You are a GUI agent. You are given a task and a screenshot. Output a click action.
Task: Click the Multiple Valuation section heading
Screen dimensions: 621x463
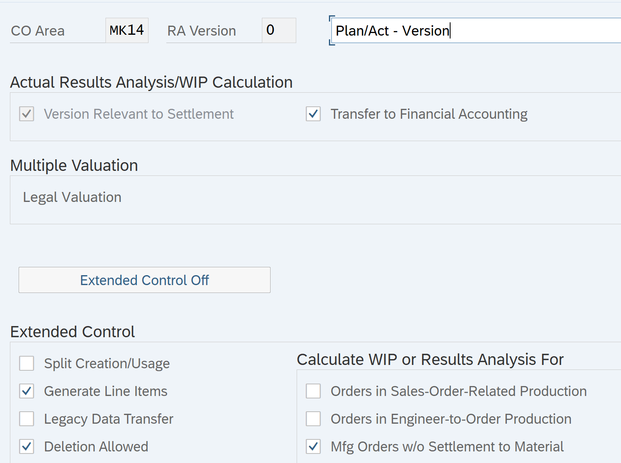74,166
